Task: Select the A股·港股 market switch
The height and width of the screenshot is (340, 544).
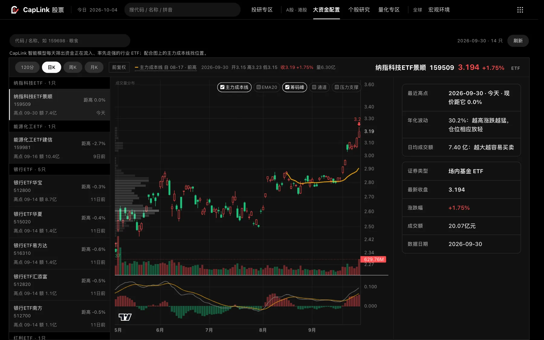Action: point(296,10)
